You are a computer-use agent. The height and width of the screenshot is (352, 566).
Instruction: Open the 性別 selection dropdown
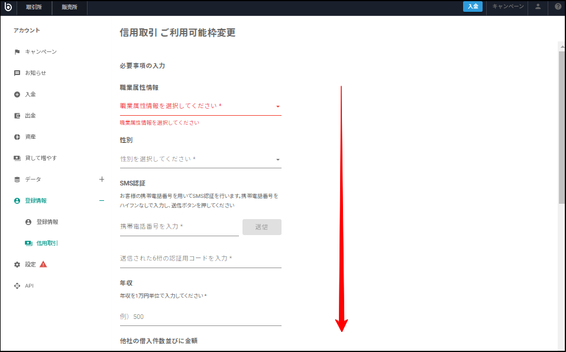(x=200, y=159)
